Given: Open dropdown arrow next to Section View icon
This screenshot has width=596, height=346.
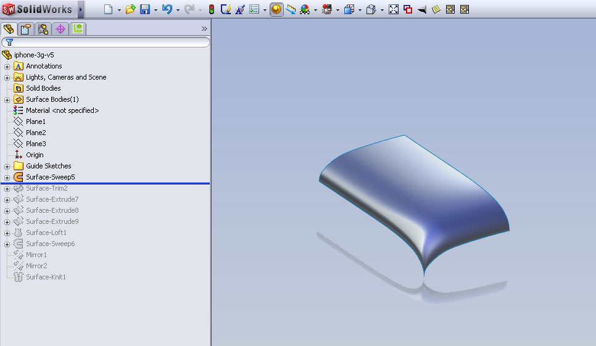Looking at the screenshot, I should (360, 10).
